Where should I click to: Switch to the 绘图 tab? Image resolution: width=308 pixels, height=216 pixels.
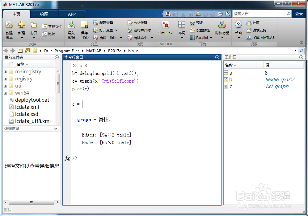coord(44,14)
